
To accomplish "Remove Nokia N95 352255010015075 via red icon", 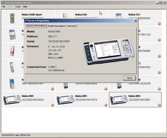I will coord(106,105).
